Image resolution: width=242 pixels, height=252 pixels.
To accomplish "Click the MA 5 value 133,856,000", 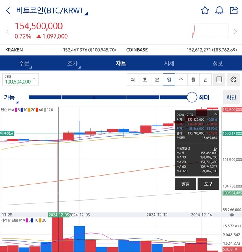I will coord(209,153).
